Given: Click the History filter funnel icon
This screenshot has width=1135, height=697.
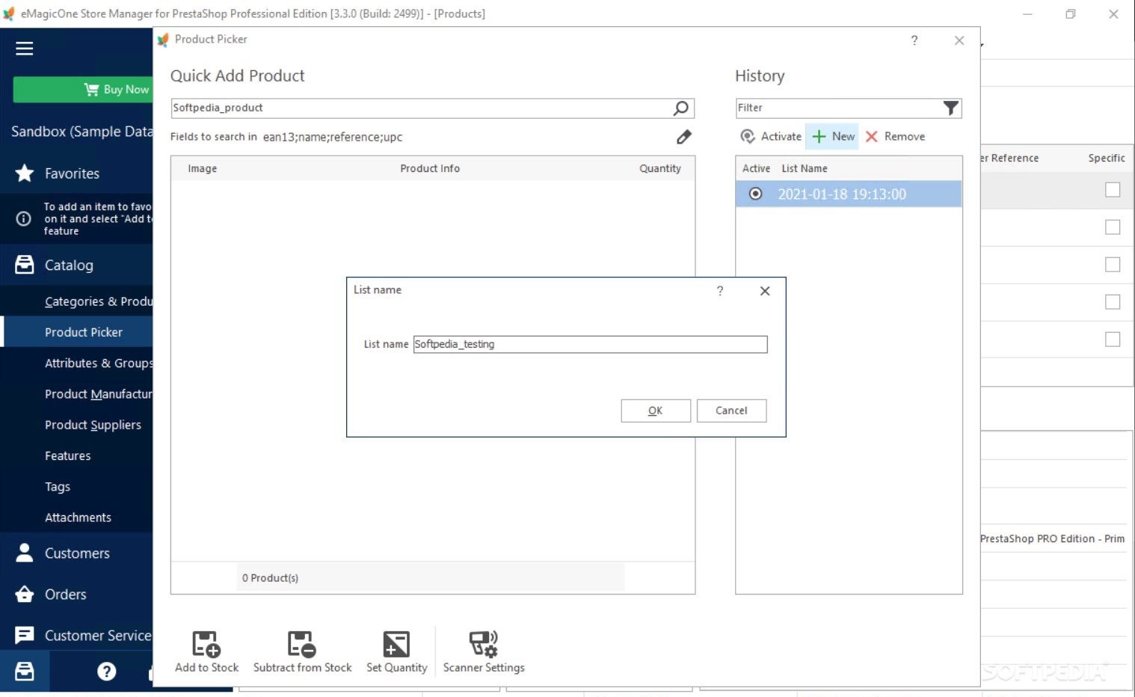Looking at the screenshot, I should point(950,108).
